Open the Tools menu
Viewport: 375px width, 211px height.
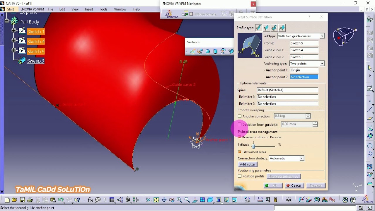click(x=103, y=9)
